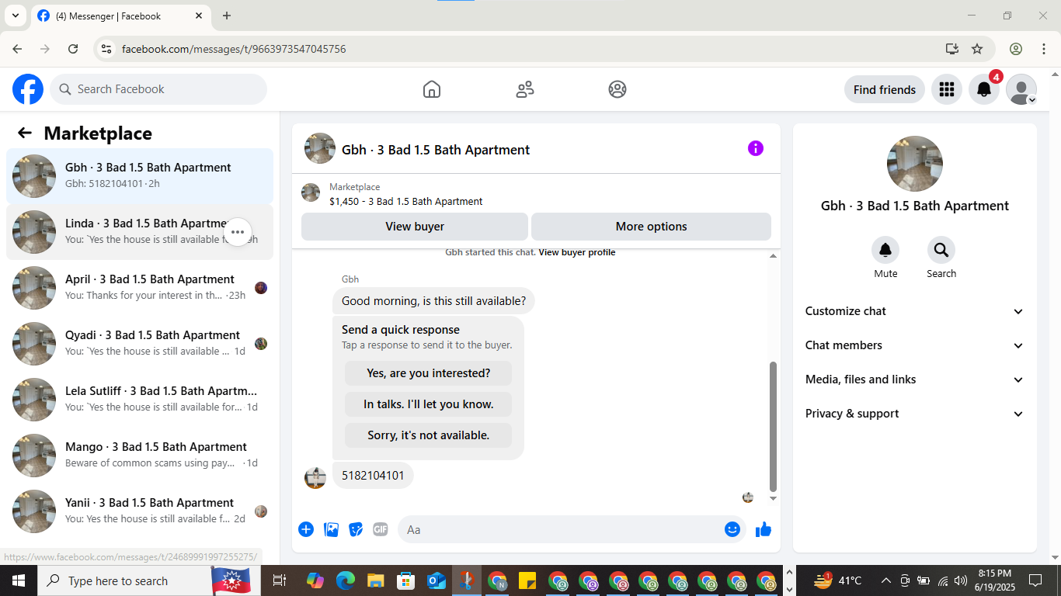
Task: Mute the chat with the bell icon
Action: [885, 250]
